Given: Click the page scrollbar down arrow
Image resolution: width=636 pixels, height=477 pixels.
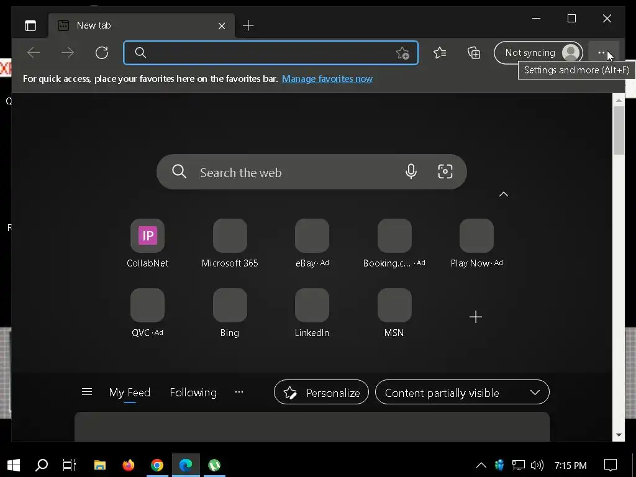Looking at the screenshot, I should coord(619,435).
